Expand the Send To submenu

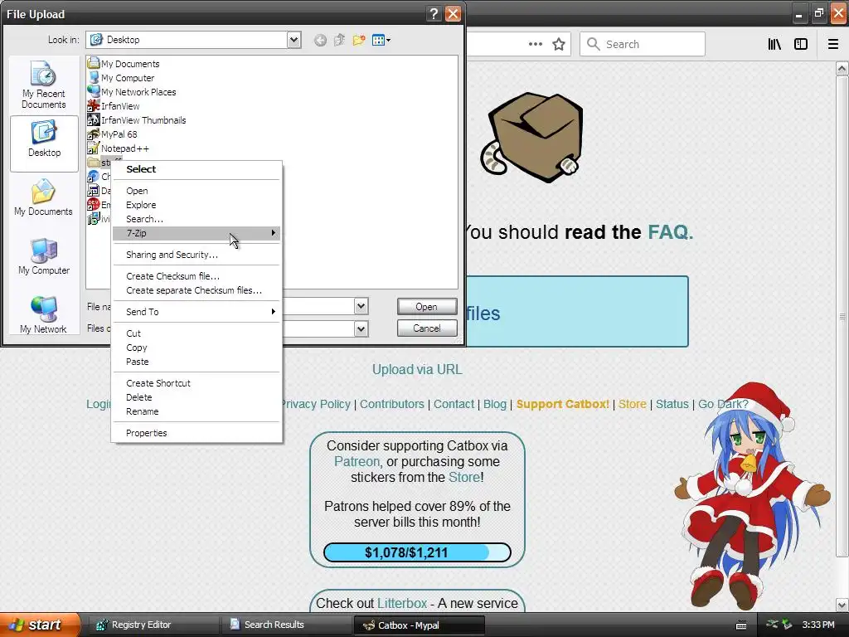coord(196,312)
